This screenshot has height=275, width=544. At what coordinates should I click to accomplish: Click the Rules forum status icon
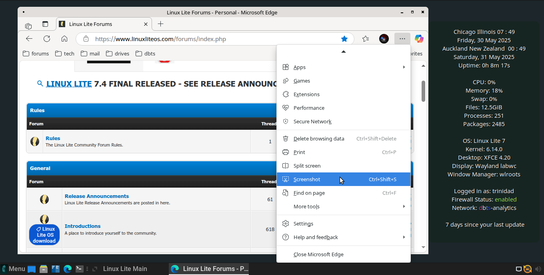coord(35,141)
